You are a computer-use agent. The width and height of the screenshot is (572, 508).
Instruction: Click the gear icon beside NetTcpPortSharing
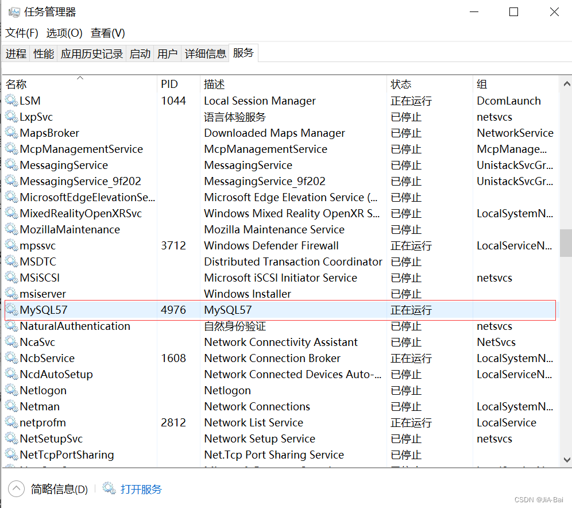[11, 454]
